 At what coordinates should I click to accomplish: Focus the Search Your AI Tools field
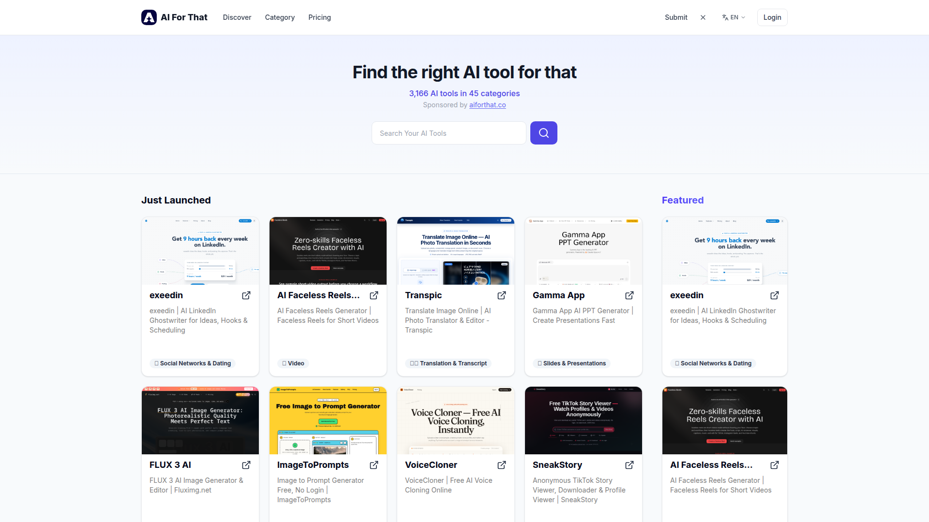[x=449, y=133]
